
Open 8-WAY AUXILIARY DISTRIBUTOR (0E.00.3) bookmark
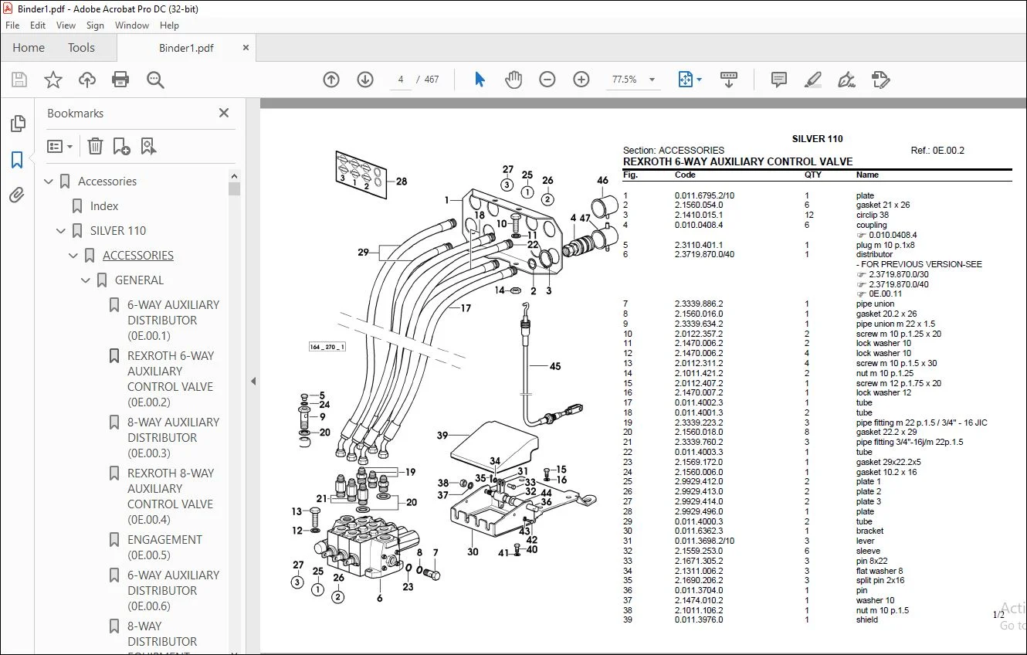174,438
